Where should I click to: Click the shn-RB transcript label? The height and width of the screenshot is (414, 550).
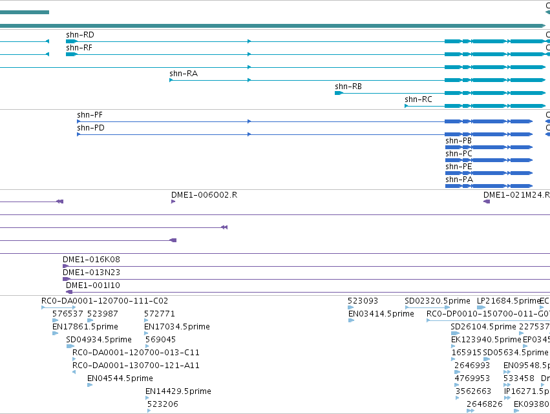point(348,87)
